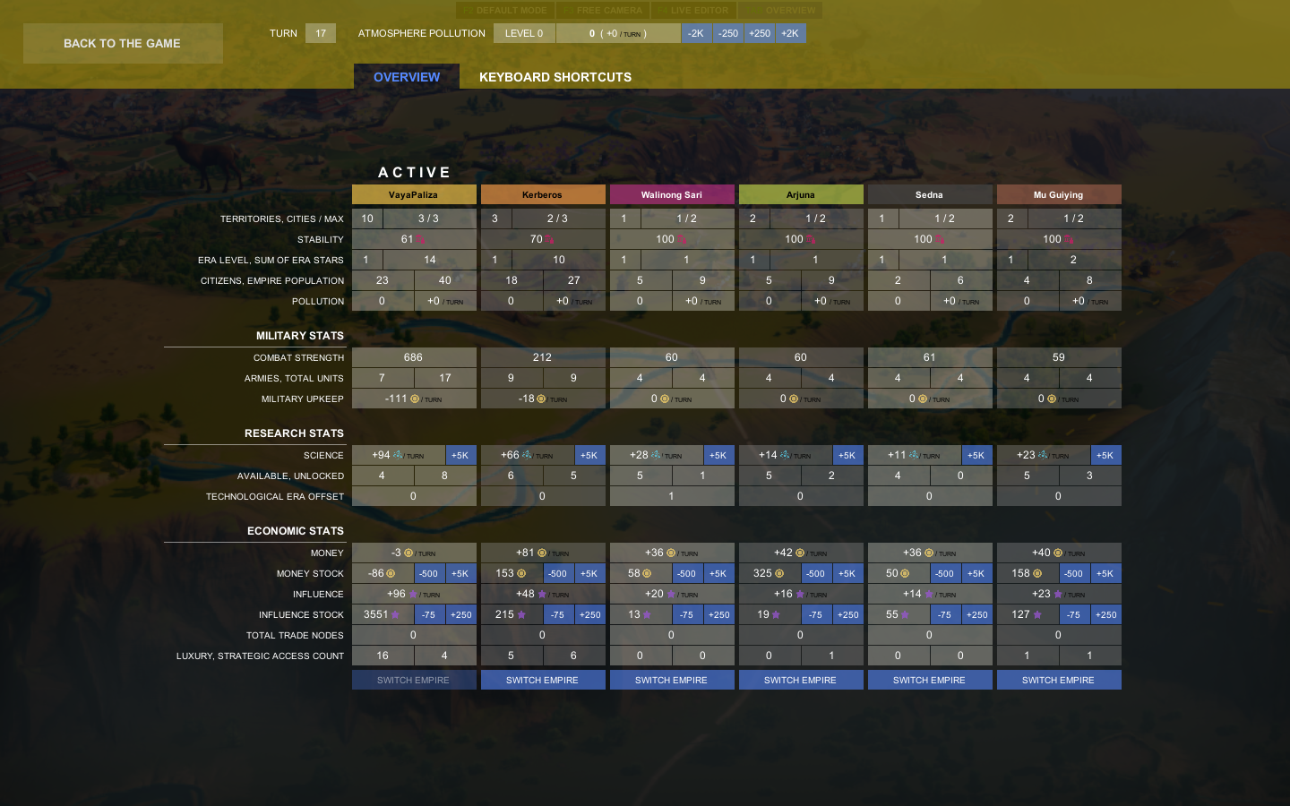Add 5K money to VayaPaliza's stock

tap(460, 573)
